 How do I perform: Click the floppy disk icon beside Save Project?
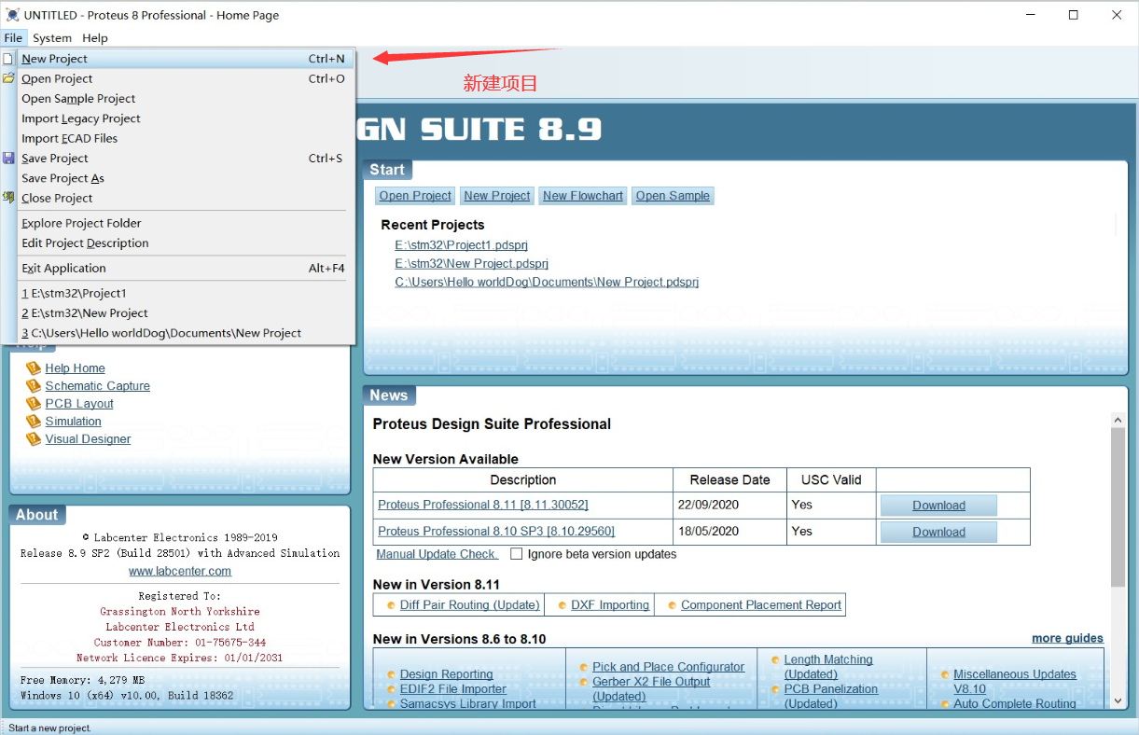coord(8,159)
